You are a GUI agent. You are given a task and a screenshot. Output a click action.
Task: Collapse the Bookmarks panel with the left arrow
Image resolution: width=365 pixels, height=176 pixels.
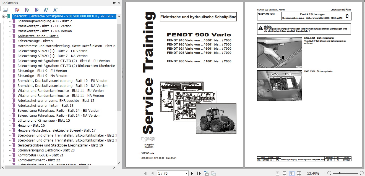point(119,3)
